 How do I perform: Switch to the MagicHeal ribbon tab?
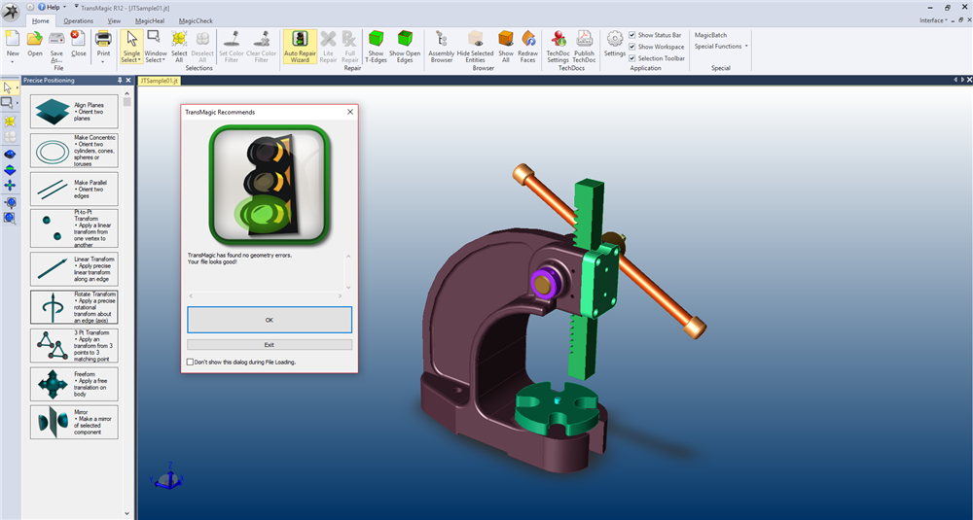coord(151,20)
